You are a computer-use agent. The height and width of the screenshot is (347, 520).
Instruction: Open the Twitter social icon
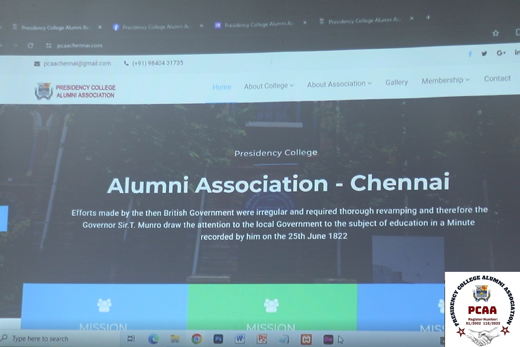point(484,54)
